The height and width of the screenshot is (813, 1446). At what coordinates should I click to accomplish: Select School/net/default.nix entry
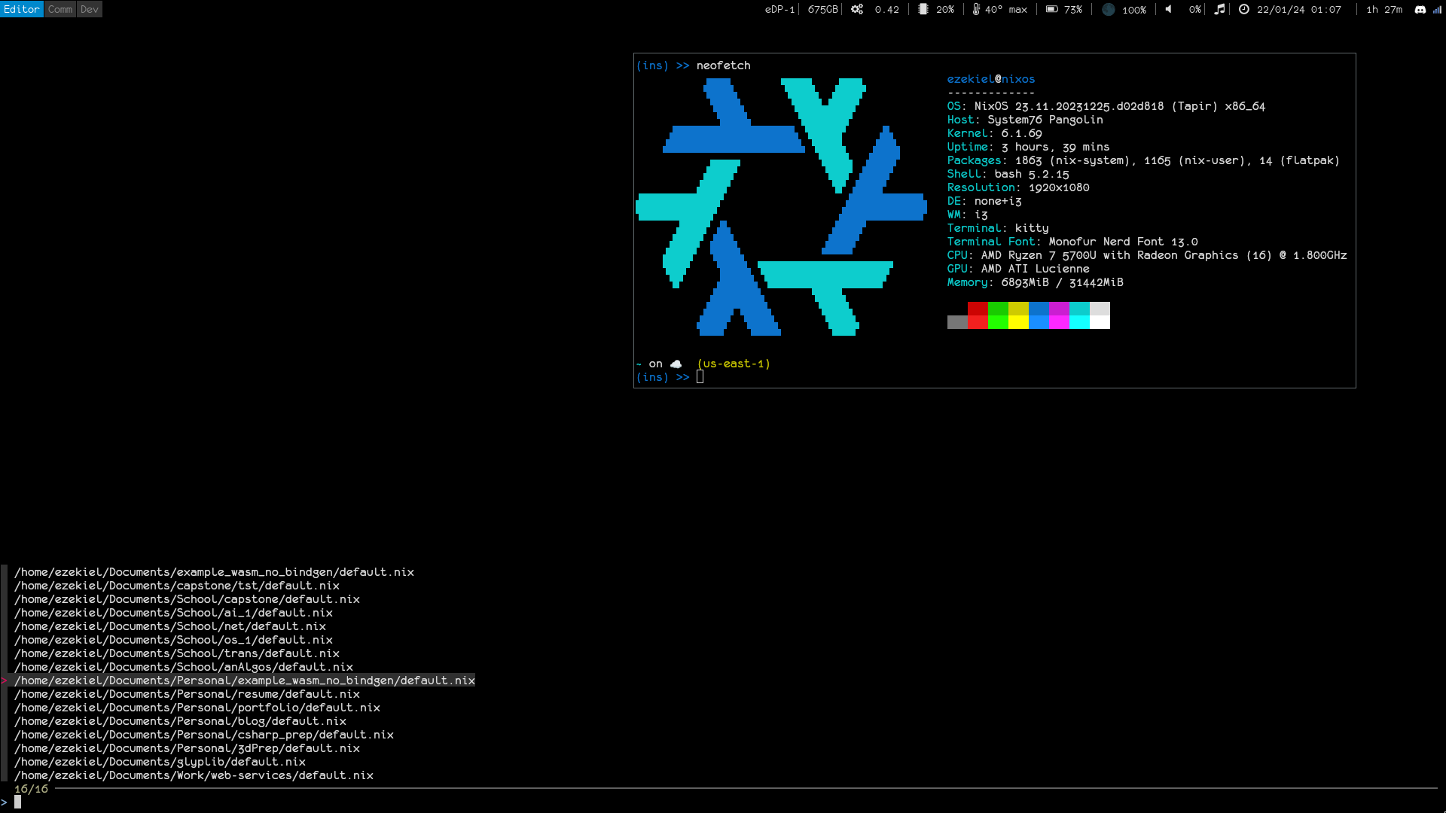coord(170,626)
